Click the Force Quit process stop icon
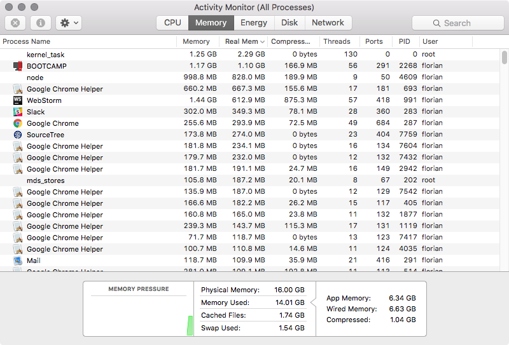509x345 pixels. tap(15, 23)
